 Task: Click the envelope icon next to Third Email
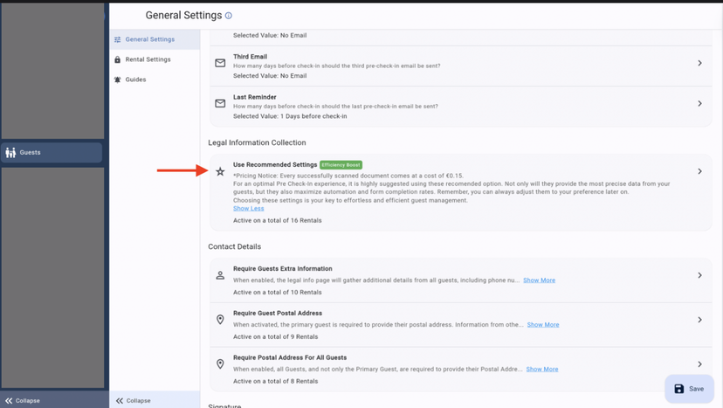[x=220, y=63]
